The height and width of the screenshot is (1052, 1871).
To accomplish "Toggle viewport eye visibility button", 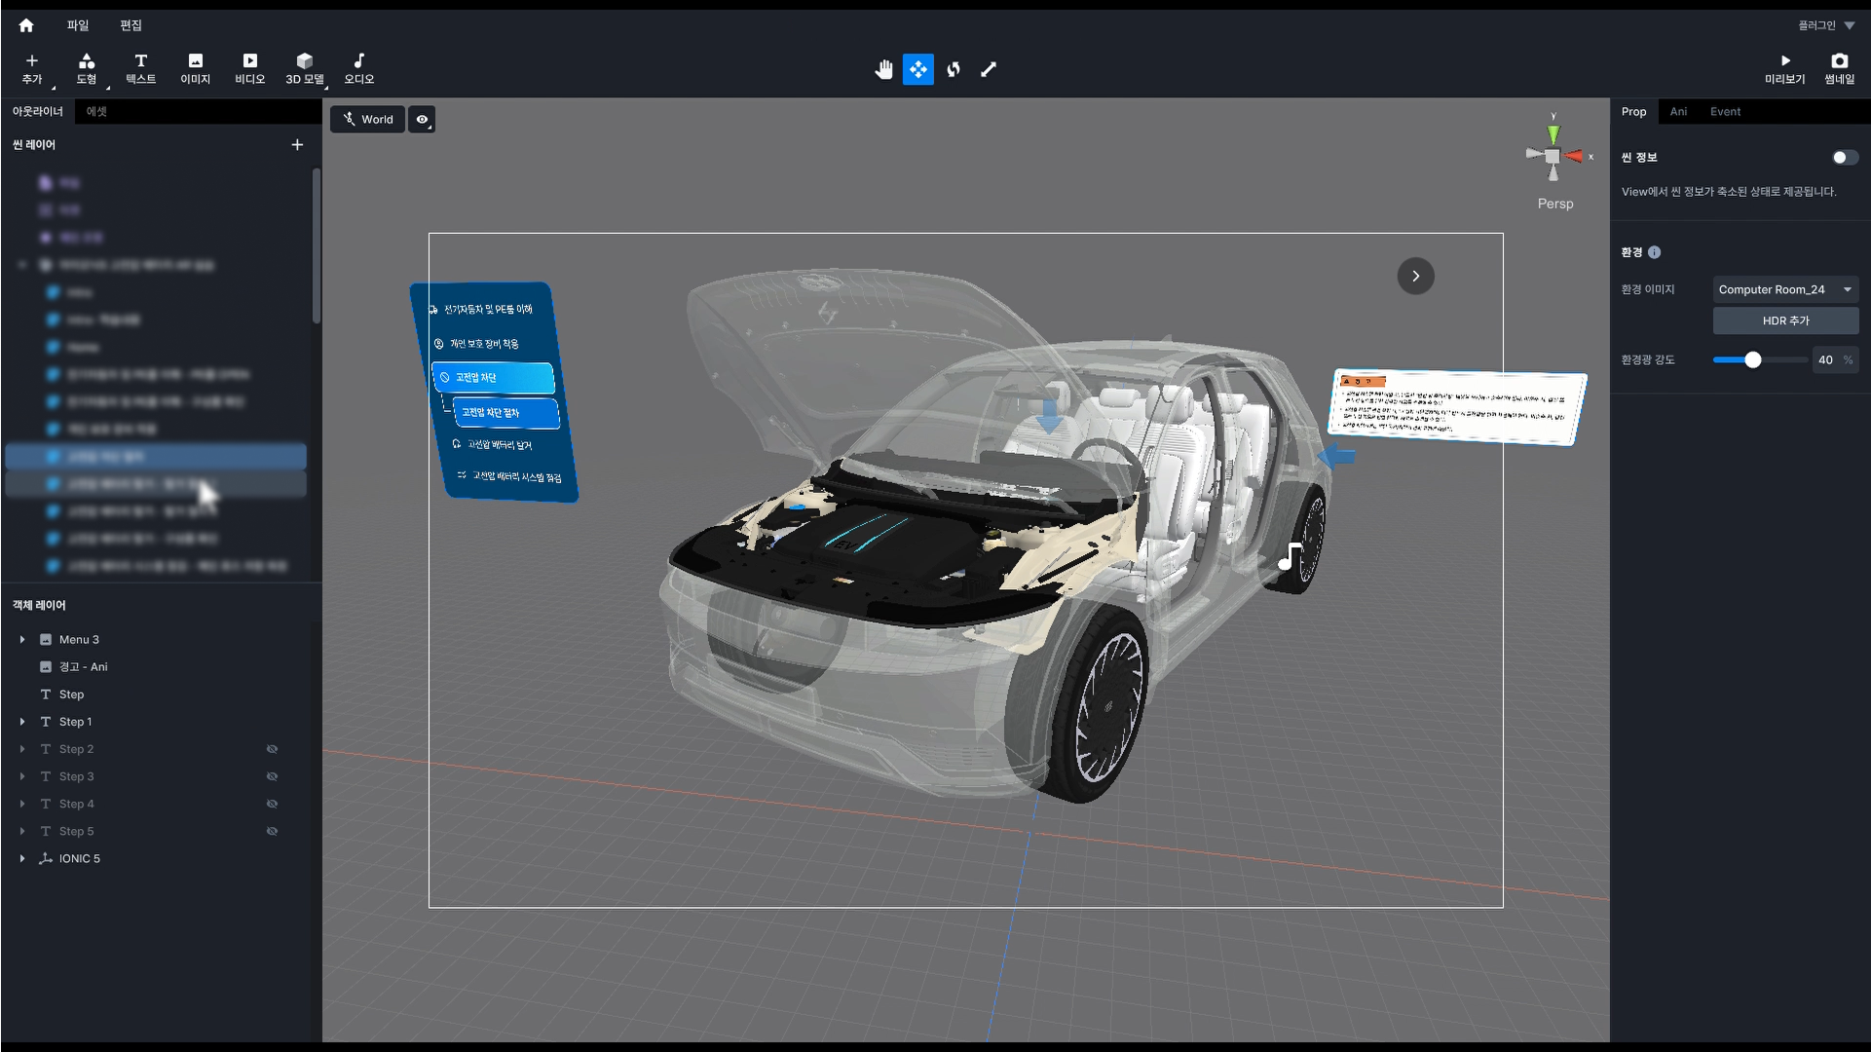I will (x=422, y=120).
